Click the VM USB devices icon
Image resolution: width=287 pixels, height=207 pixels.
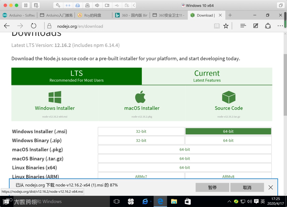coord(117,5)
